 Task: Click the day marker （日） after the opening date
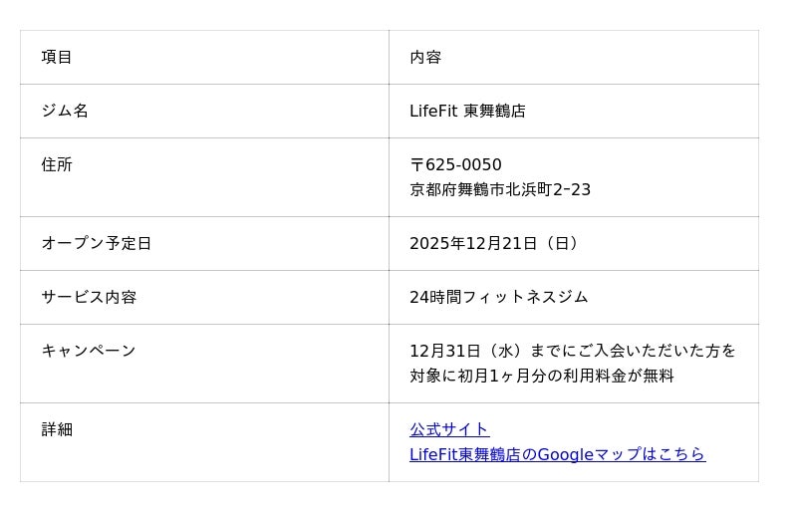tap(561, 243)
